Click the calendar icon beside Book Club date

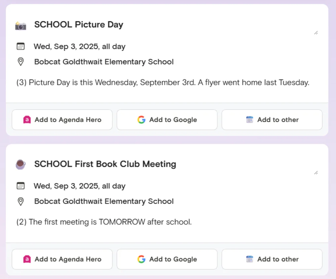(21, 186)
